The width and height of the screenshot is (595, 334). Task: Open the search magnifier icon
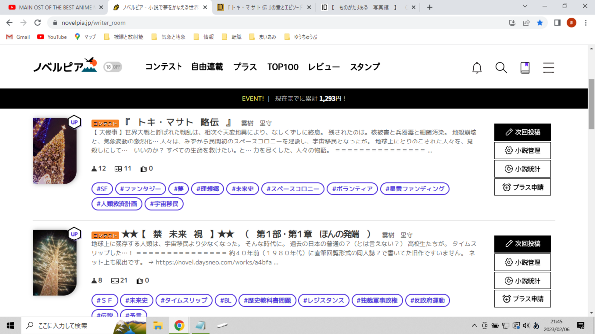coord(501,68)
